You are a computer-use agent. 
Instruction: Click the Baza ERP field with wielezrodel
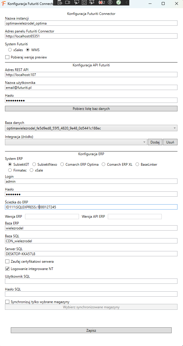(91, 228)
